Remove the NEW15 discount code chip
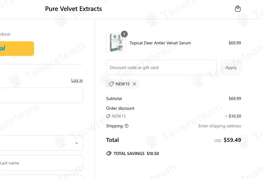 coord(134,84)
